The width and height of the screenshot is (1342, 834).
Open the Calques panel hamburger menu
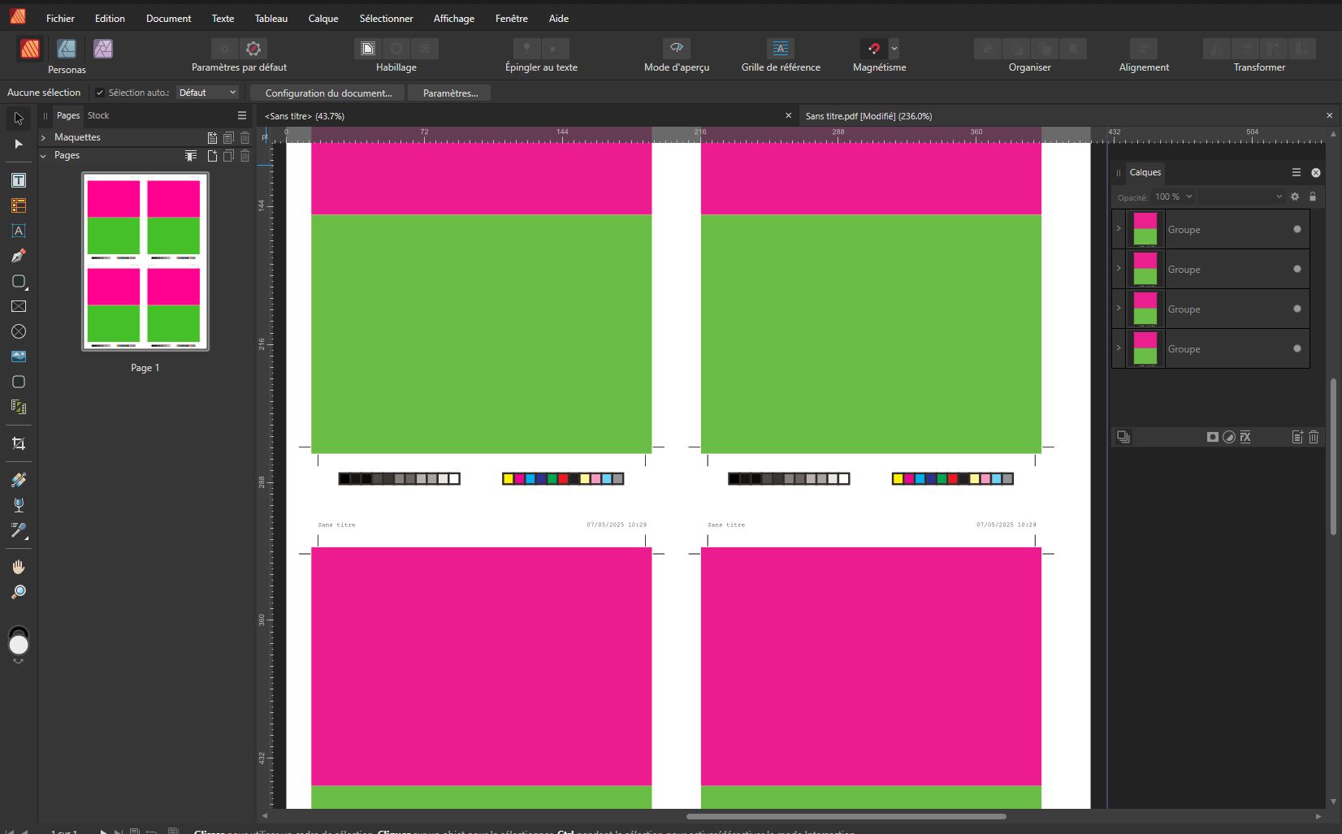point(1297,172)
